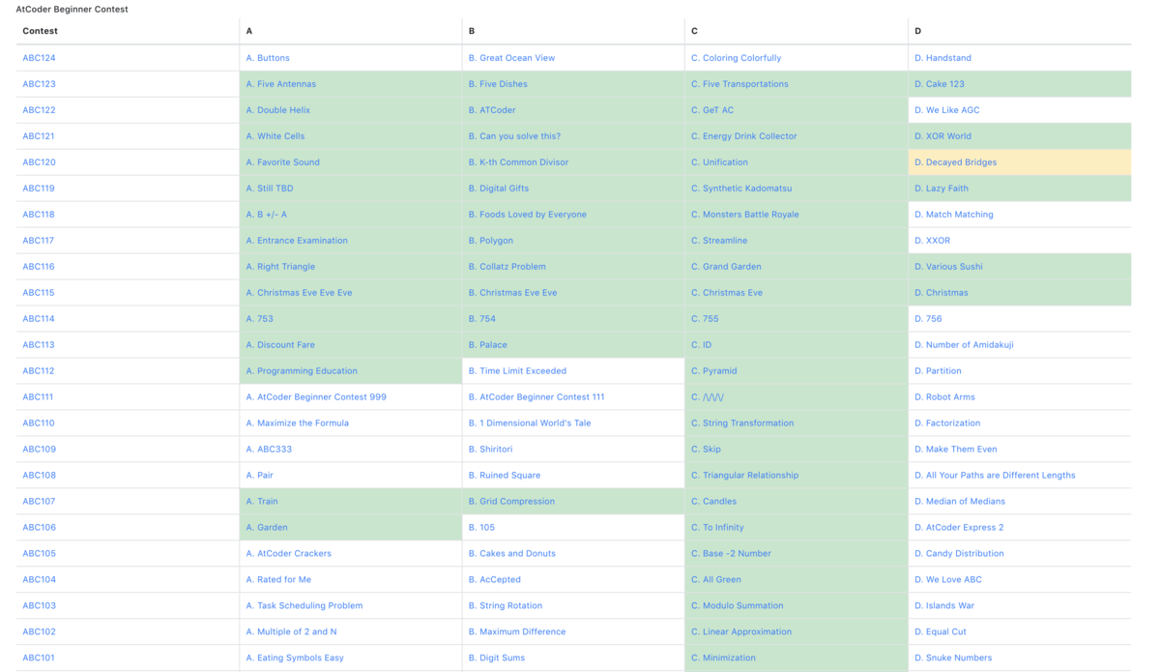Open problem B. Time Limit Exceeded
This screenshot has height=672, width=1160.
pos(517,371)
